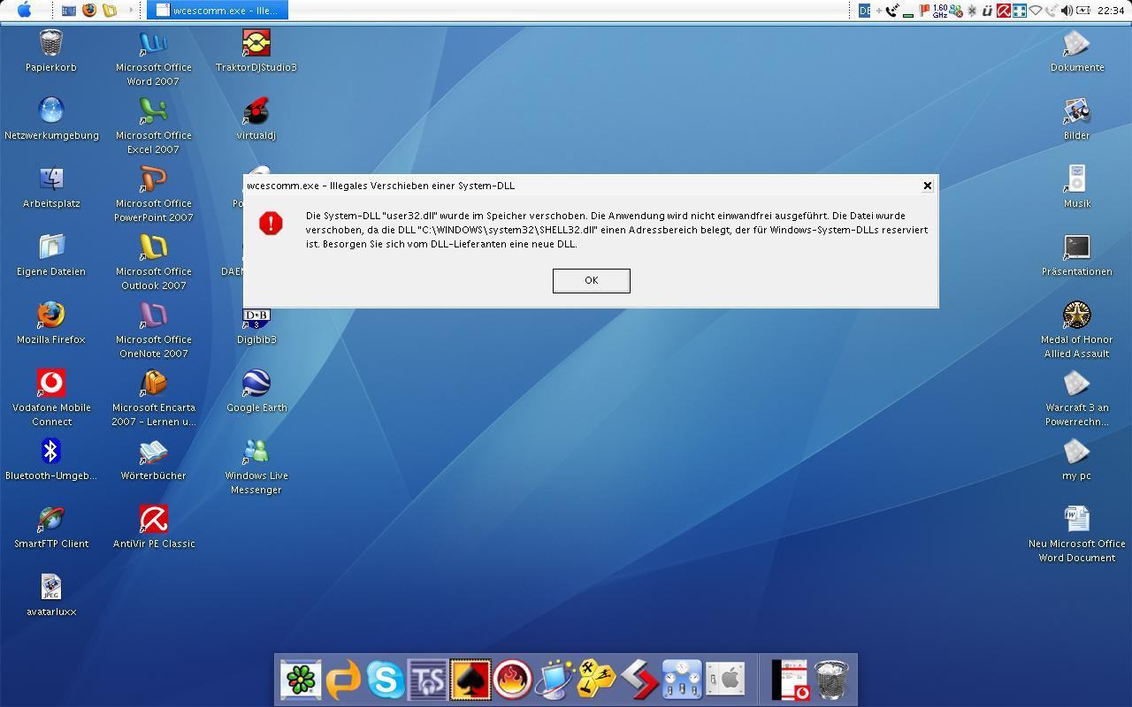Open the Apple start menu
This screenshot has height=707, width=1132.
pyautogui.click(x=25, y=10)
